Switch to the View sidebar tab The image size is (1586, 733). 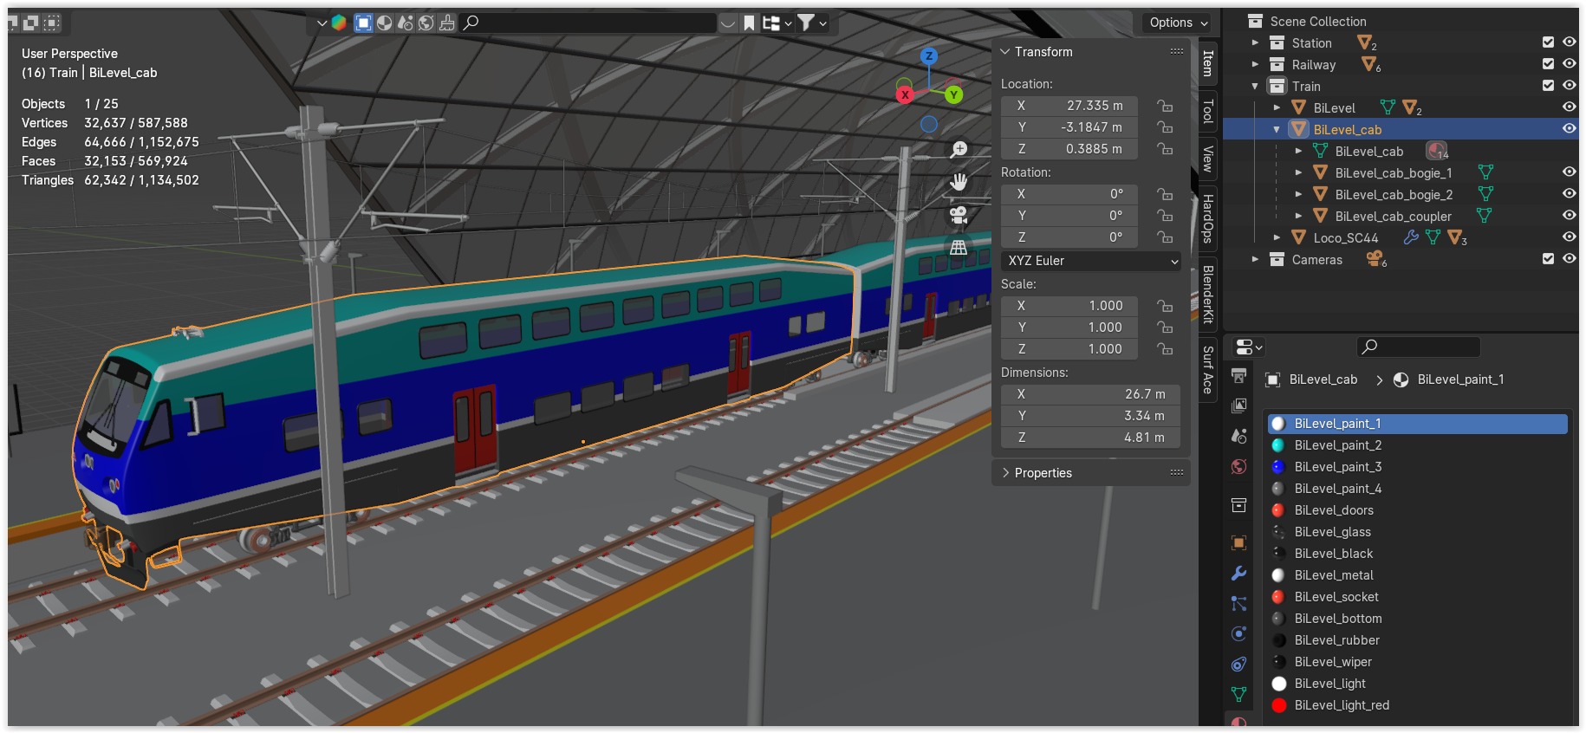point(1208,159)
